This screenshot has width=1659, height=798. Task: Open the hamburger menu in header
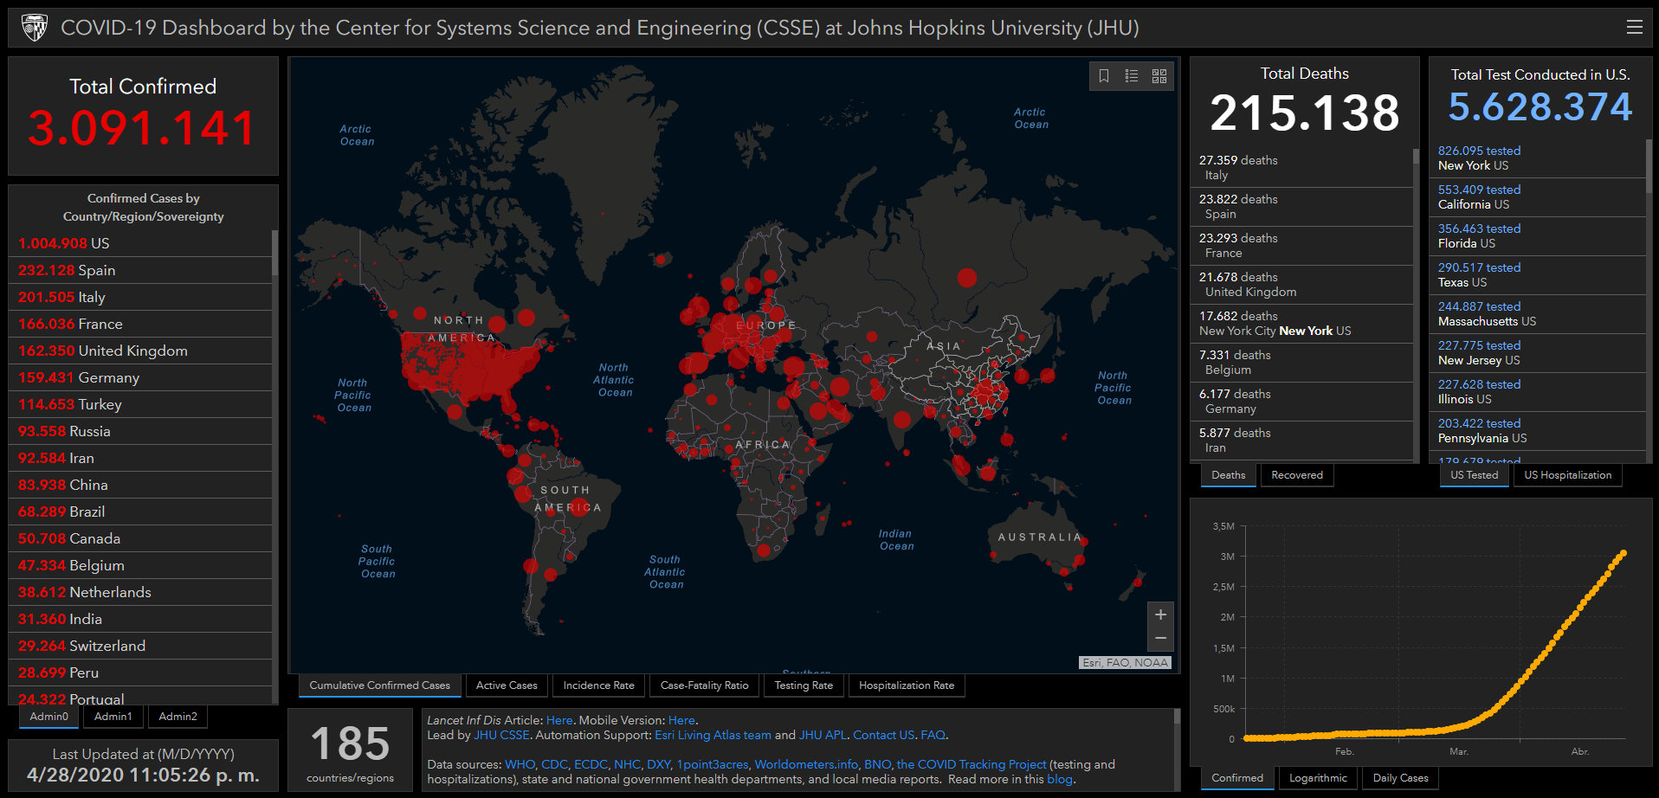click(x=1634, y=28)
